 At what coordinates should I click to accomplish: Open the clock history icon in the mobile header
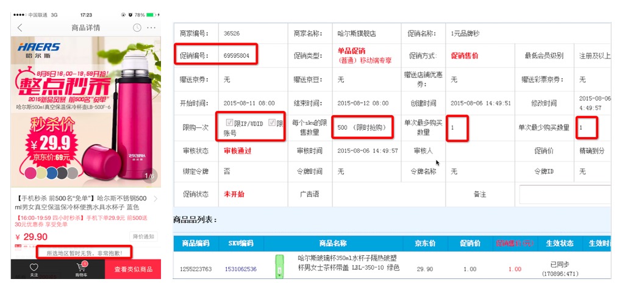137,27
